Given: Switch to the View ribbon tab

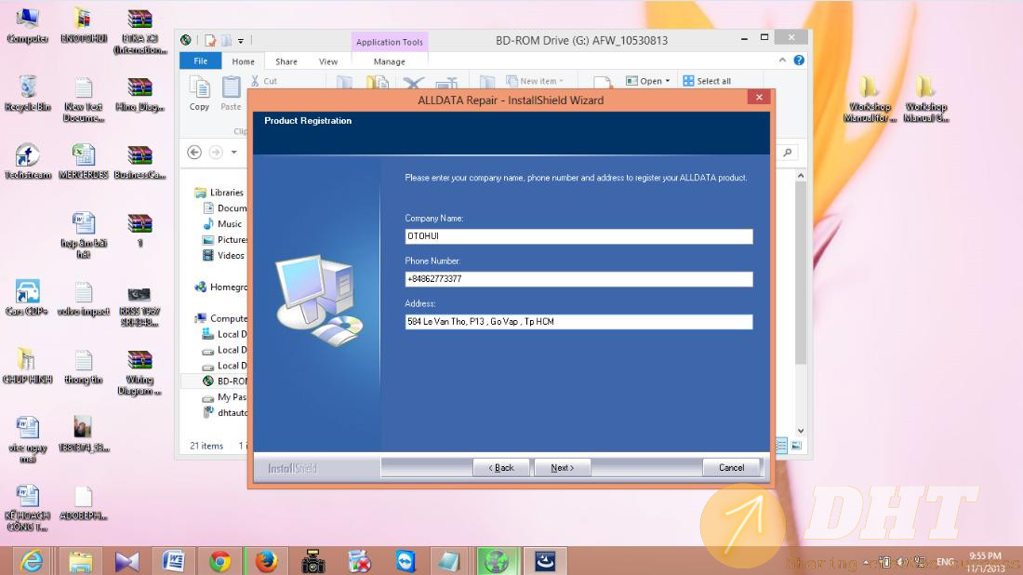Looking at the screenshot, I should point(328,61).
